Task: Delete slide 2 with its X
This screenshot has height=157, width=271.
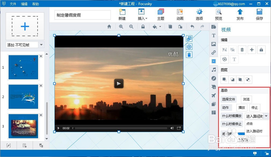Action: (x=41, y=86)
